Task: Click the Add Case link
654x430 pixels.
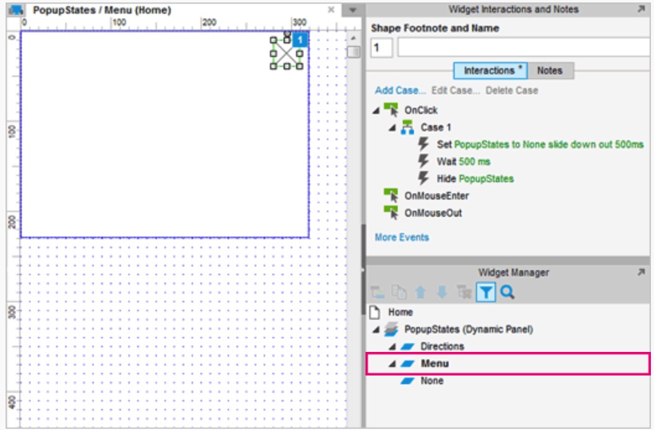Action: pyautogui.click(x=400, y=90)
